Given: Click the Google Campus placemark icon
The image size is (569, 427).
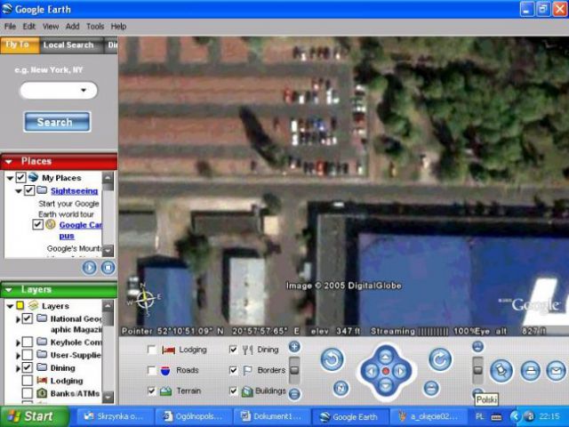Looking at the screenshot, I should [51, 224].
